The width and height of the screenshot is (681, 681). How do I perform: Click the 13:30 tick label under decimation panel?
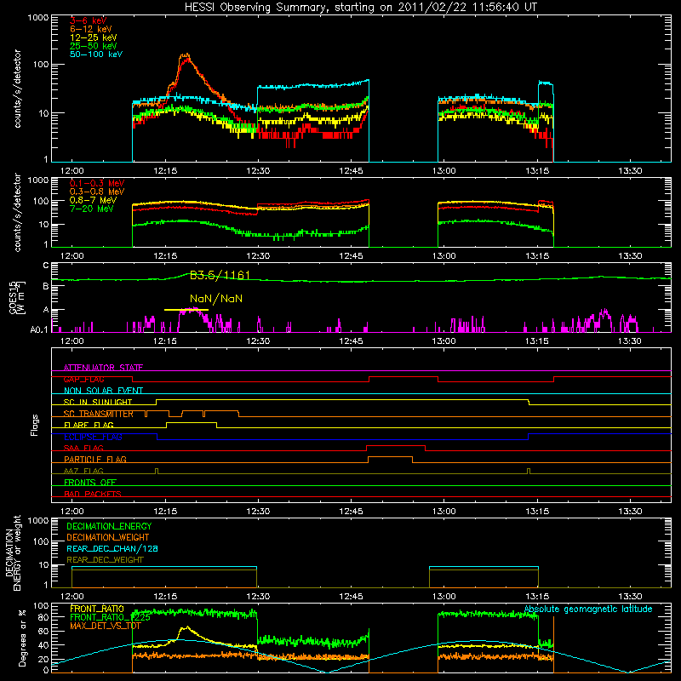tap(630, 597)
